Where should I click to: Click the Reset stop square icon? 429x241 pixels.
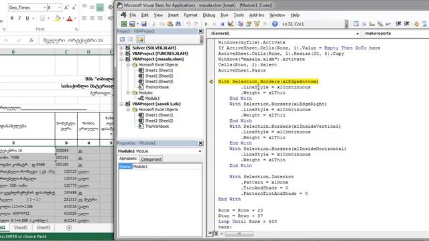coord(222,24)
